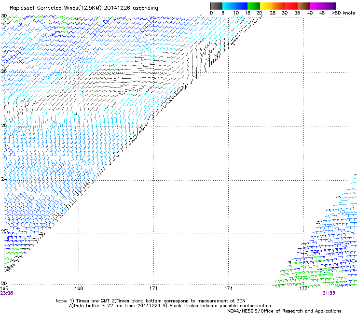Click the 'Data buffer is 22 hrs' note line
This screenshot has width=357, height=314.
[x=170, y=306]
